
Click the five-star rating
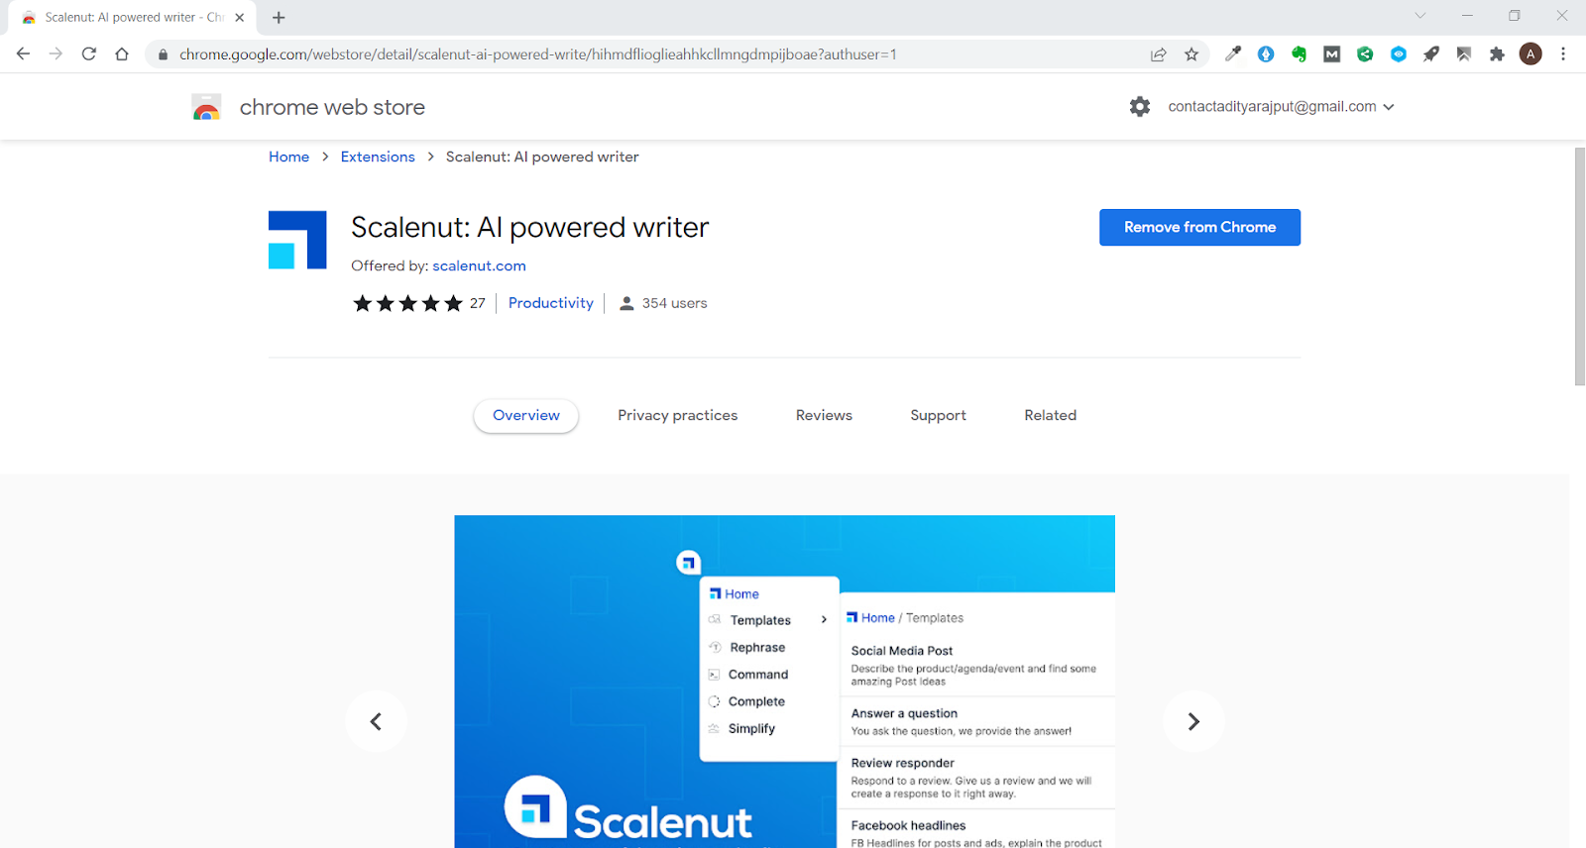point(407,303)
